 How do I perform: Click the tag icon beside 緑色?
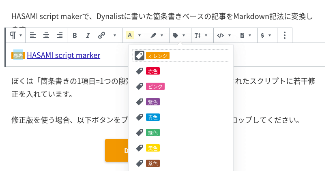click(x=140, y=133)
